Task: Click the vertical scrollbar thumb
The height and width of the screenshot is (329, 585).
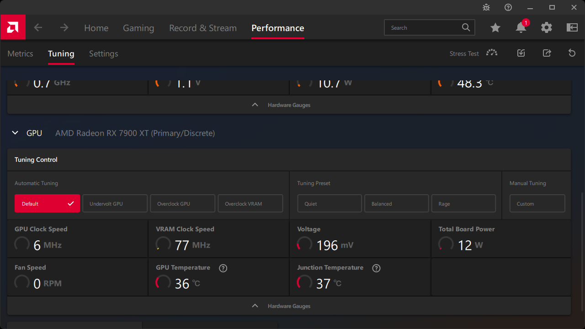Action: coord(582,251)
